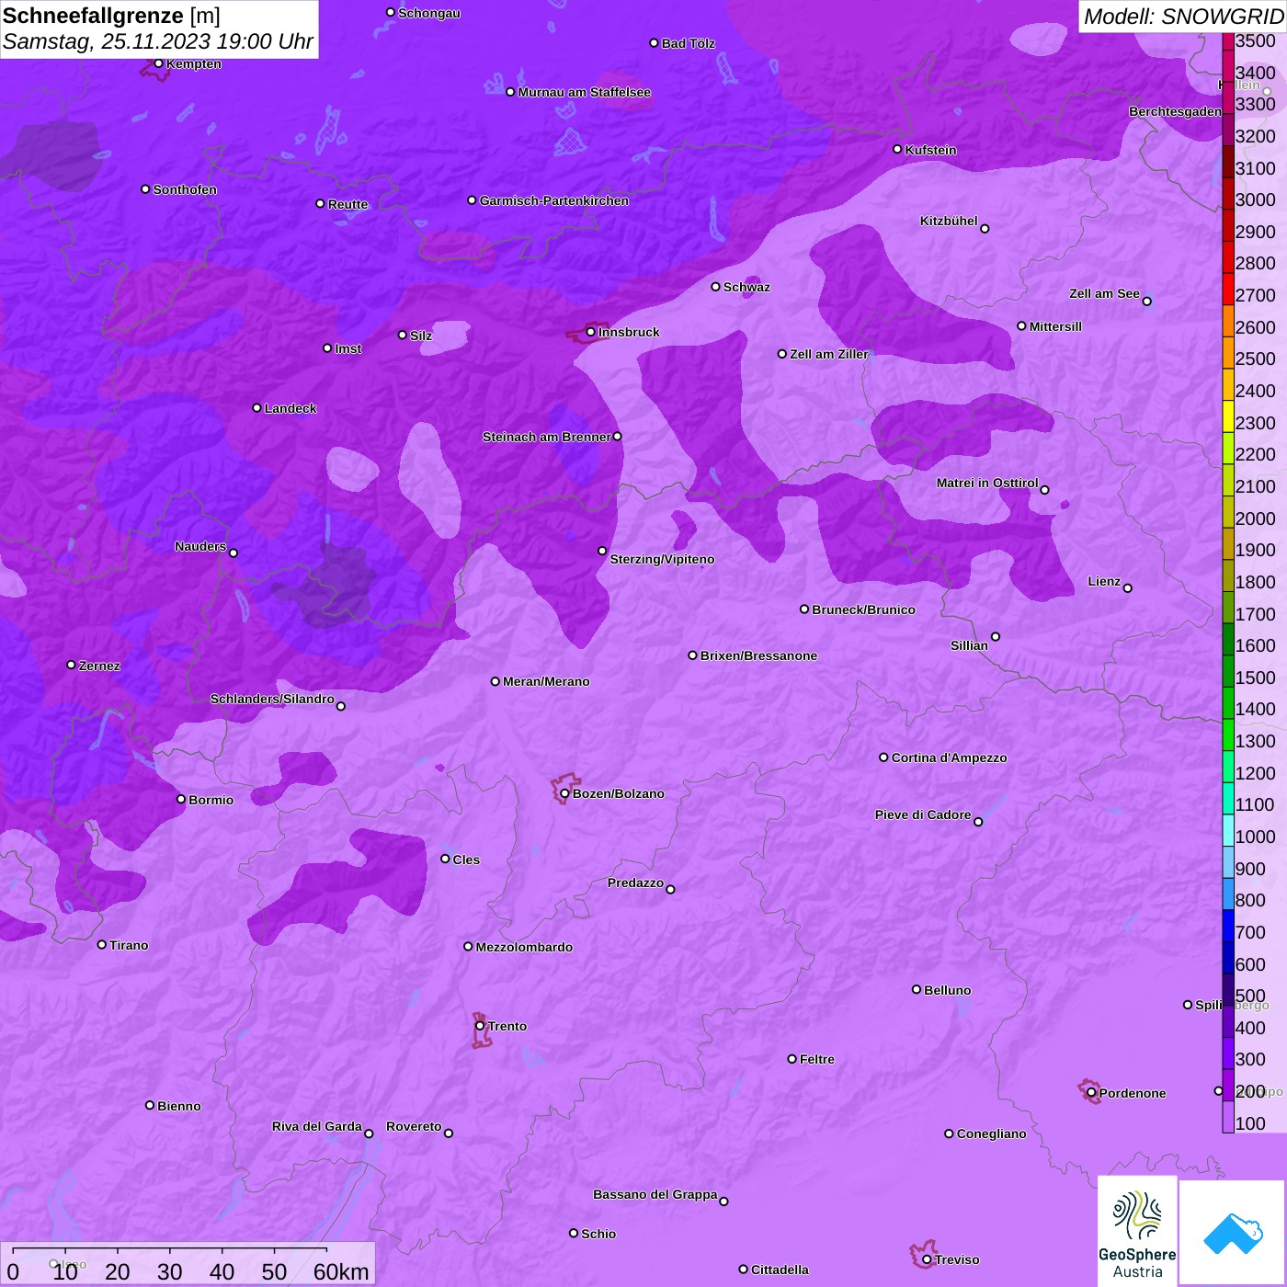Screen dimensions: 1287x1287
Task: Click the Innsbruck city marker dot
Action: coord(590,332)
